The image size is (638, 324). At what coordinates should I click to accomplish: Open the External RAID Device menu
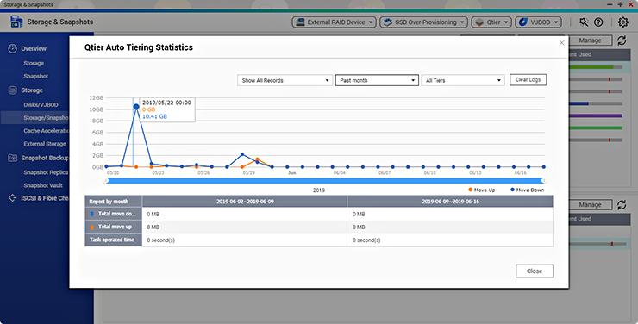(335, 22)
